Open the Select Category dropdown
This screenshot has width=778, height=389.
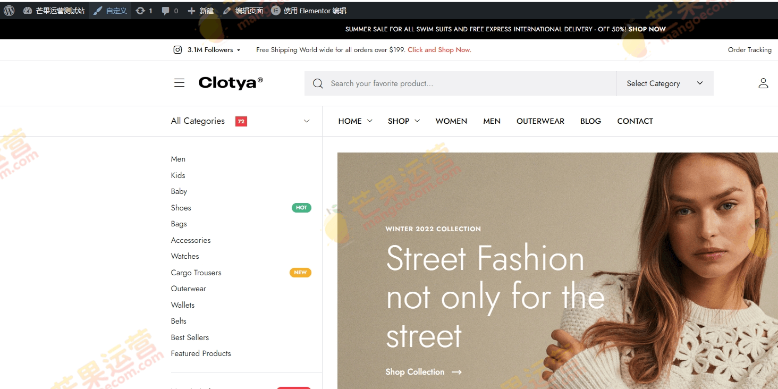pos(664,83)
